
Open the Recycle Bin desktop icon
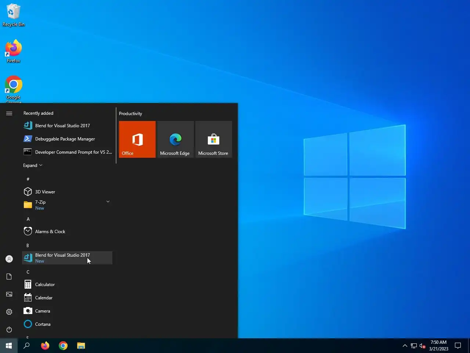14,15
